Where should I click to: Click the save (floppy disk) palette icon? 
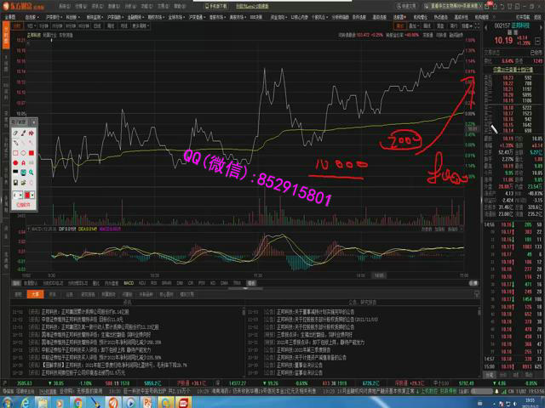point(15,183)
